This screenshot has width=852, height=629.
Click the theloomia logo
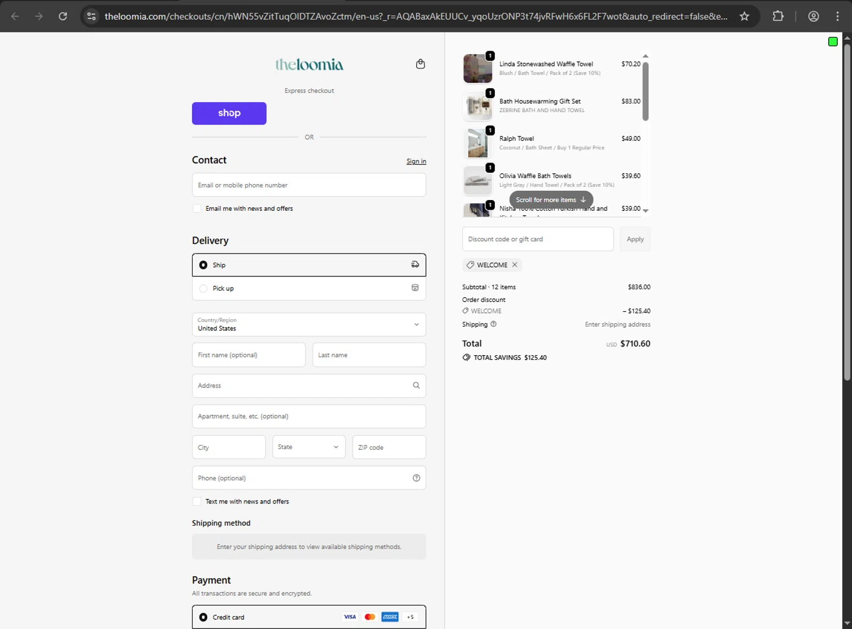tap(309, 65)
